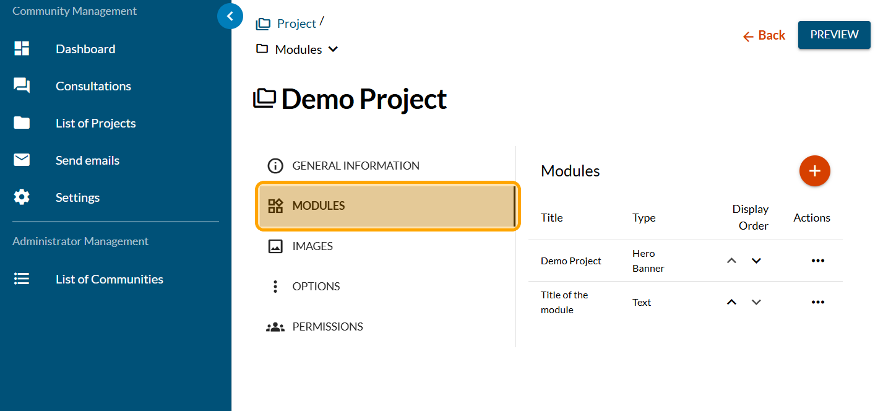The image size is (883, 411).
Task: Click the Dashboard icon in sidebar
Action: (22, 49)
